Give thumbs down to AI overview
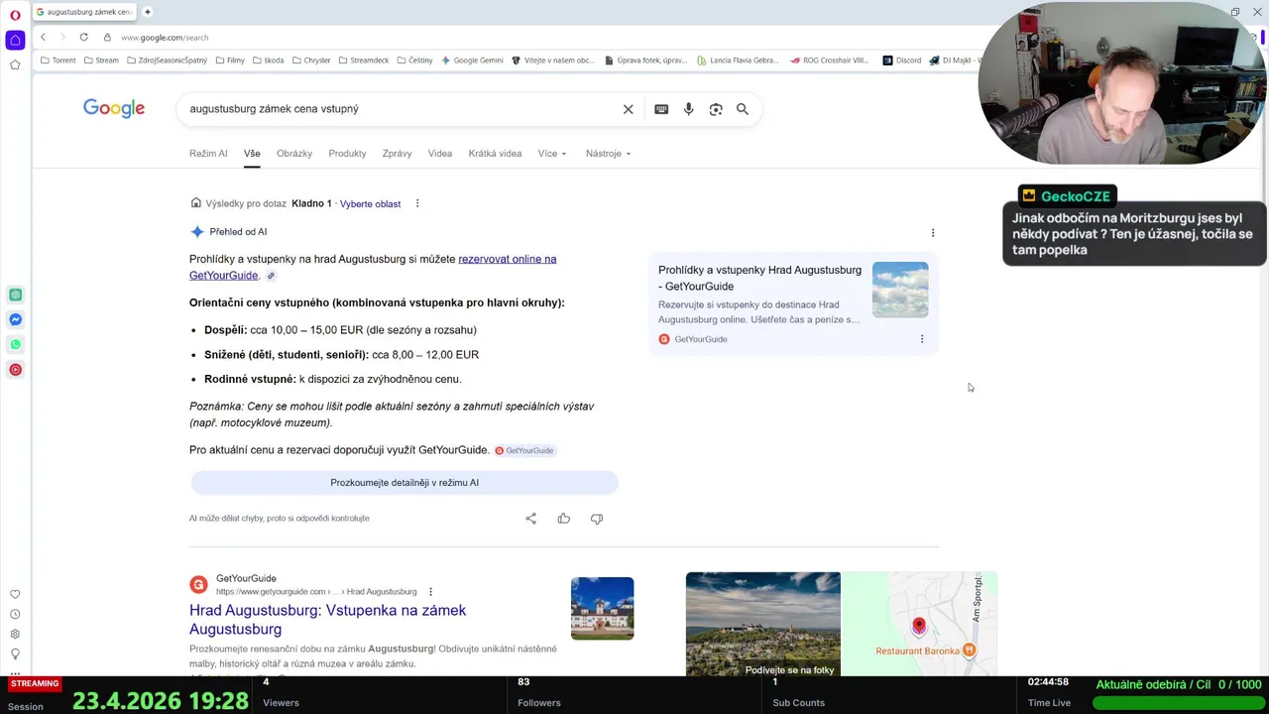This screenshot has height=714, width=1269. pos(597,519)
